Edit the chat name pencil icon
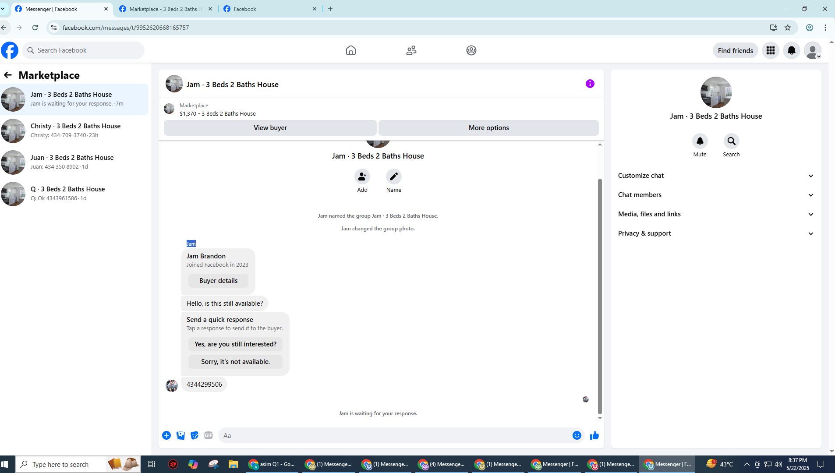The height and width of the screenshot is (473, 835). point(393,176)
